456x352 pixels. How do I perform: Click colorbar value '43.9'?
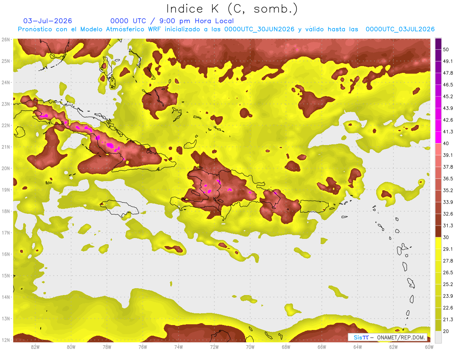448,108
